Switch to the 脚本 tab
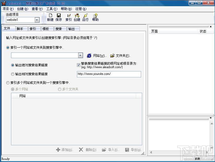 point(20,29)
